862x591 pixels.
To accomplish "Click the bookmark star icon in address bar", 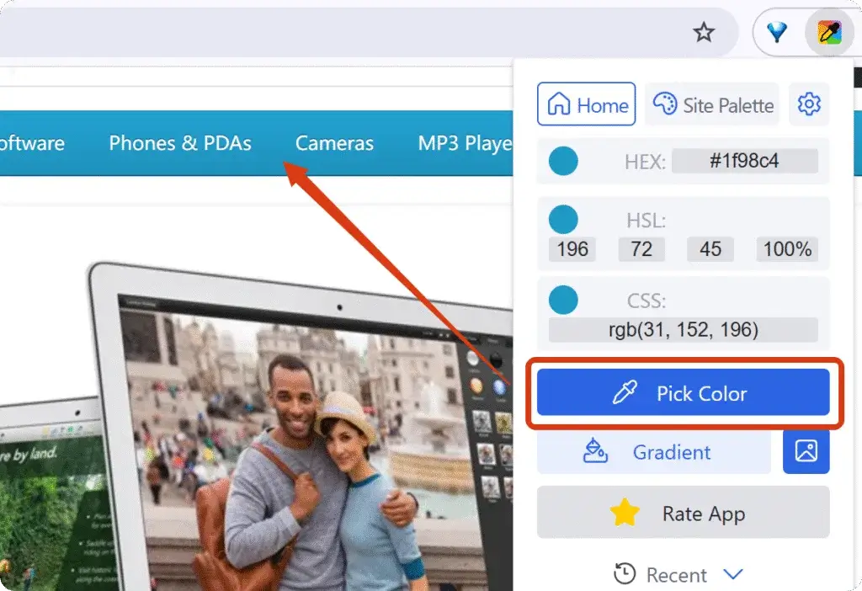I will click(703, 33).
